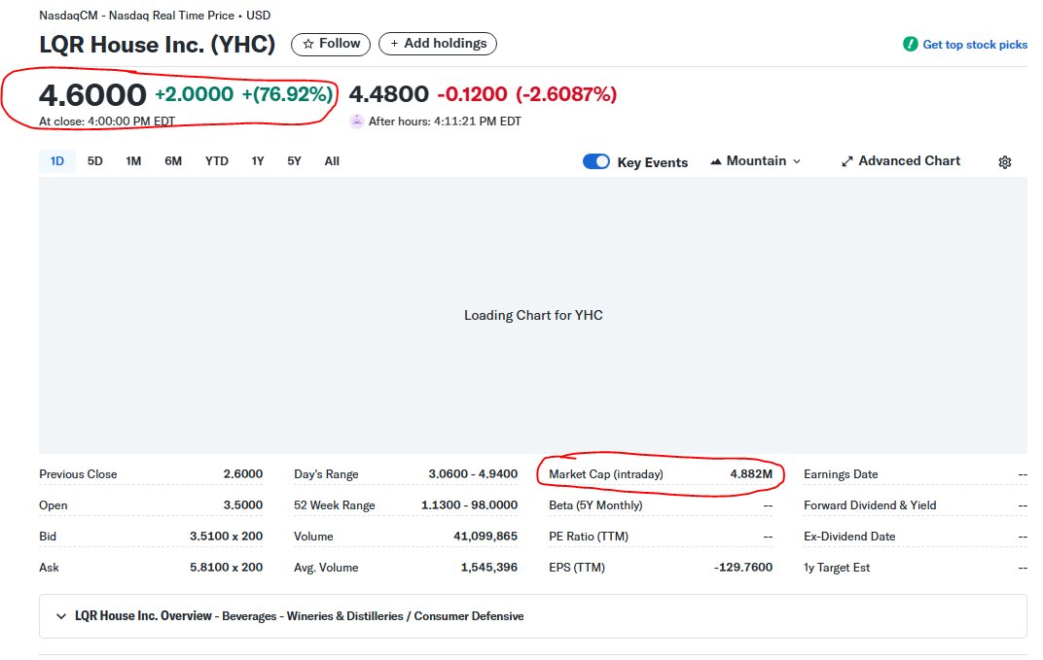This screenshot has width=1043, height=660.
Task: Click the Beta (5Y Monthly) label
Action: [596, 505]
